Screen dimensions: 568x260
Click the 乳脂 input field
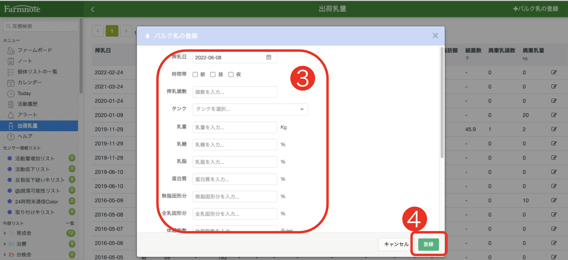point(235,162)
